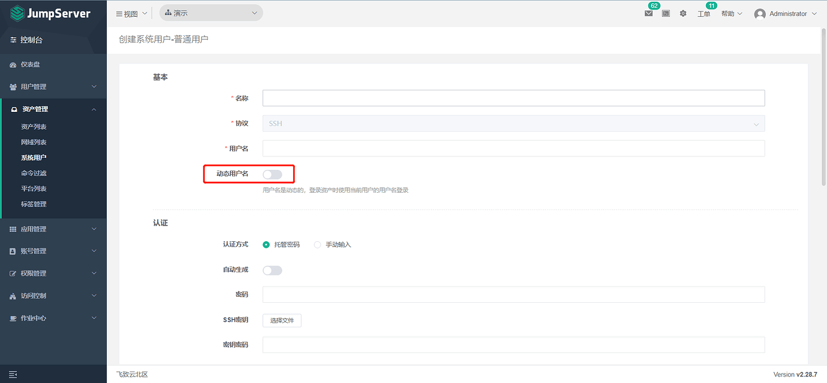Focus the 用户名 input field
The image size is (827, 383).
[x=514, y=148]
